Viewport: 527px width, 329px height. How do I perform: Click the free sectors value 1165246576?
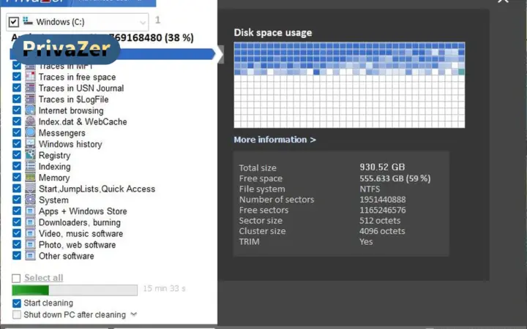(383, 210)
